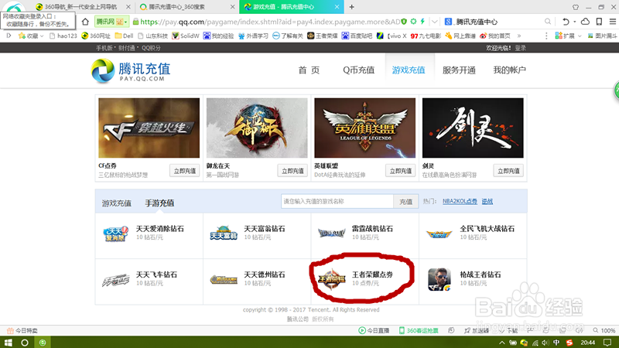Click 立即充值 for CF点券
Viewport: 619px width, 348px height.
[x=184, y=171]
